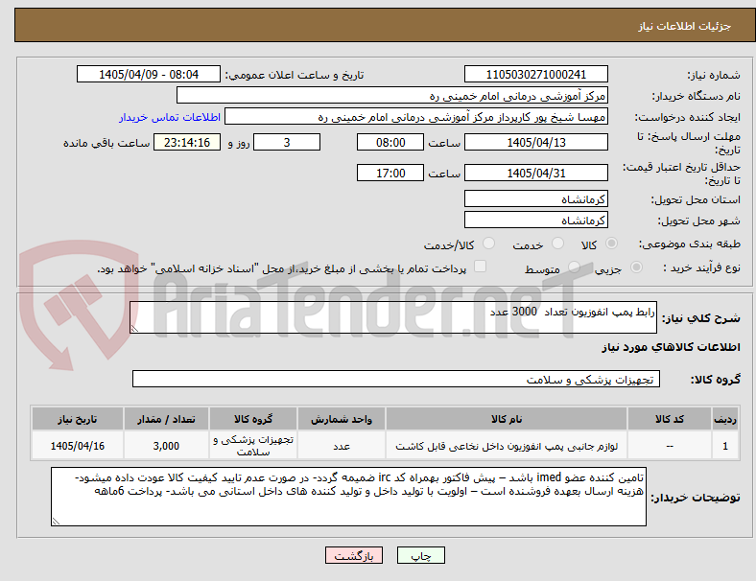This screenshot has height=581, width=756.
Task: Select the کالا/خدمت radio button
Action: click(x=489, y=244)
